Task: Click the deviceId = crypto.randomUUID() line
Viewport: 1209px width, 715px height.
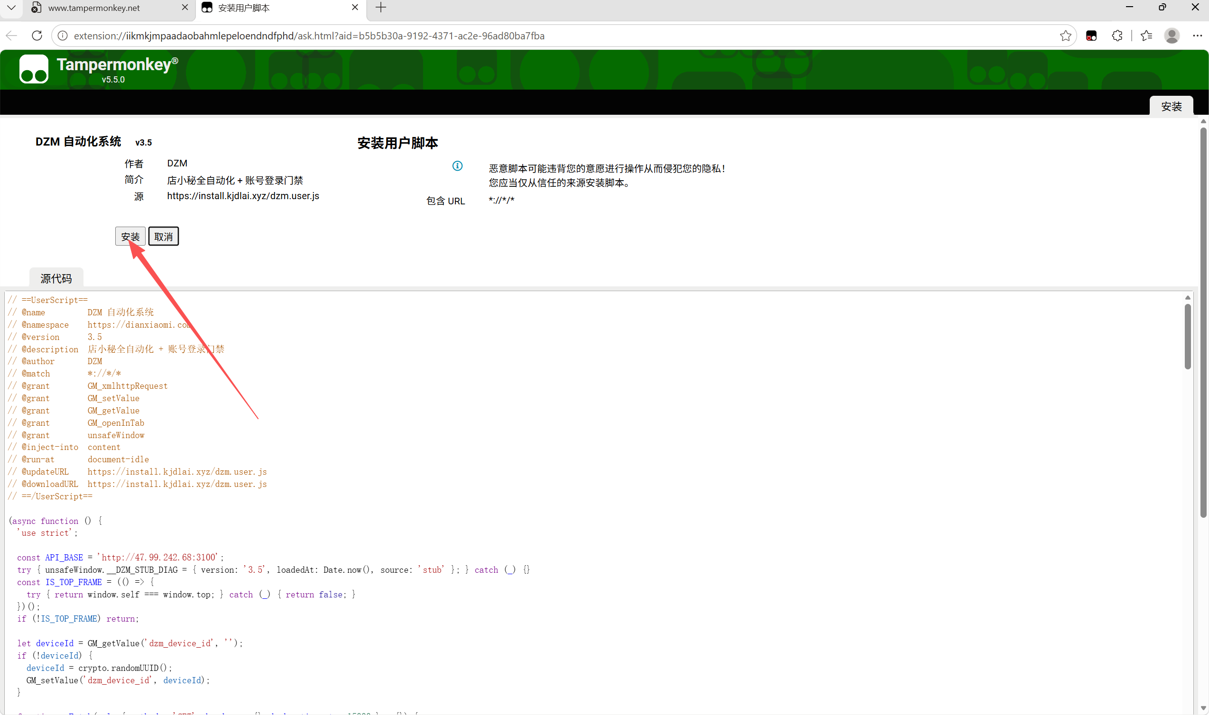Action: pyautogui.click(x=99, y=668)
